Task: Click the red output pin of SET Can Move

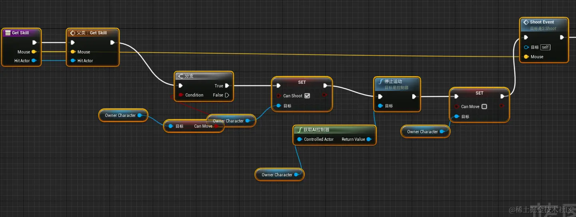Action: coord(502,106)
